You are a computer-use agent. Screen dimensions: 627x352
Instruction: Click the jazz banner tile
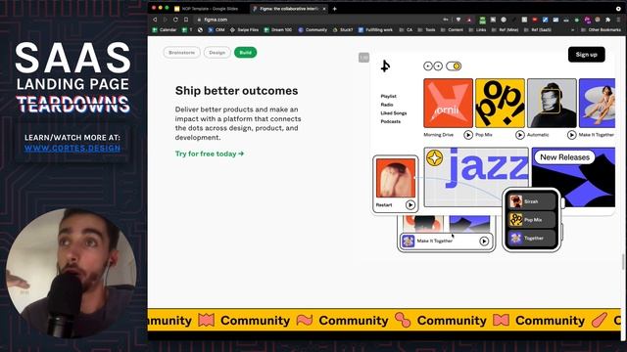coord(476,177)
